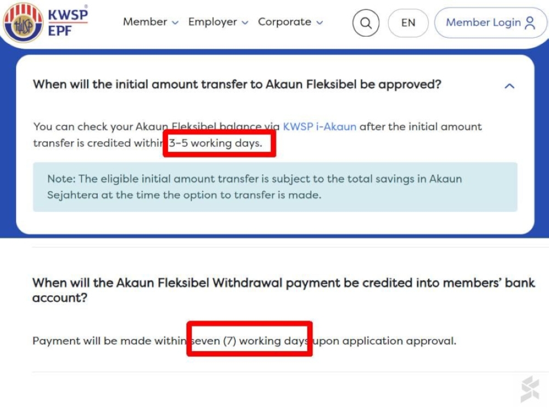Click the highlighted 'seven (7) working days' text
This screenshot has height=412, width=549.
tap(249, 341)
